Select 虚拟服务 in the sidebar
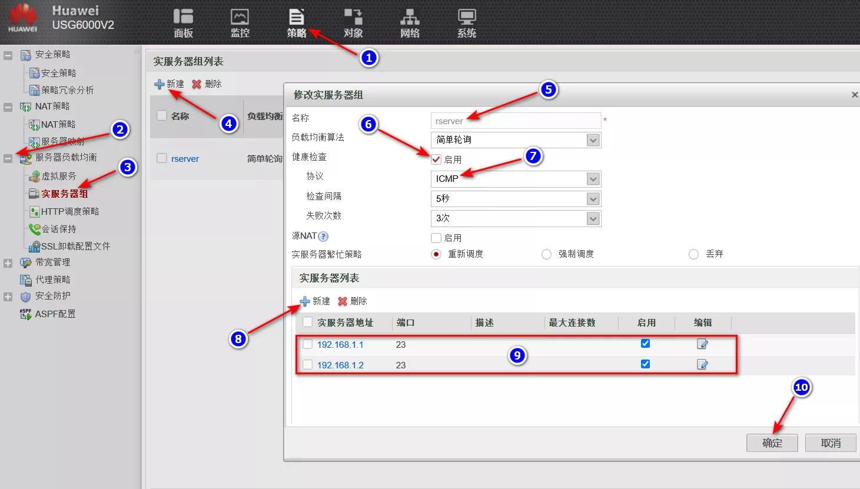The height and width of the screenshot is (489, 860). click(58, 176)
